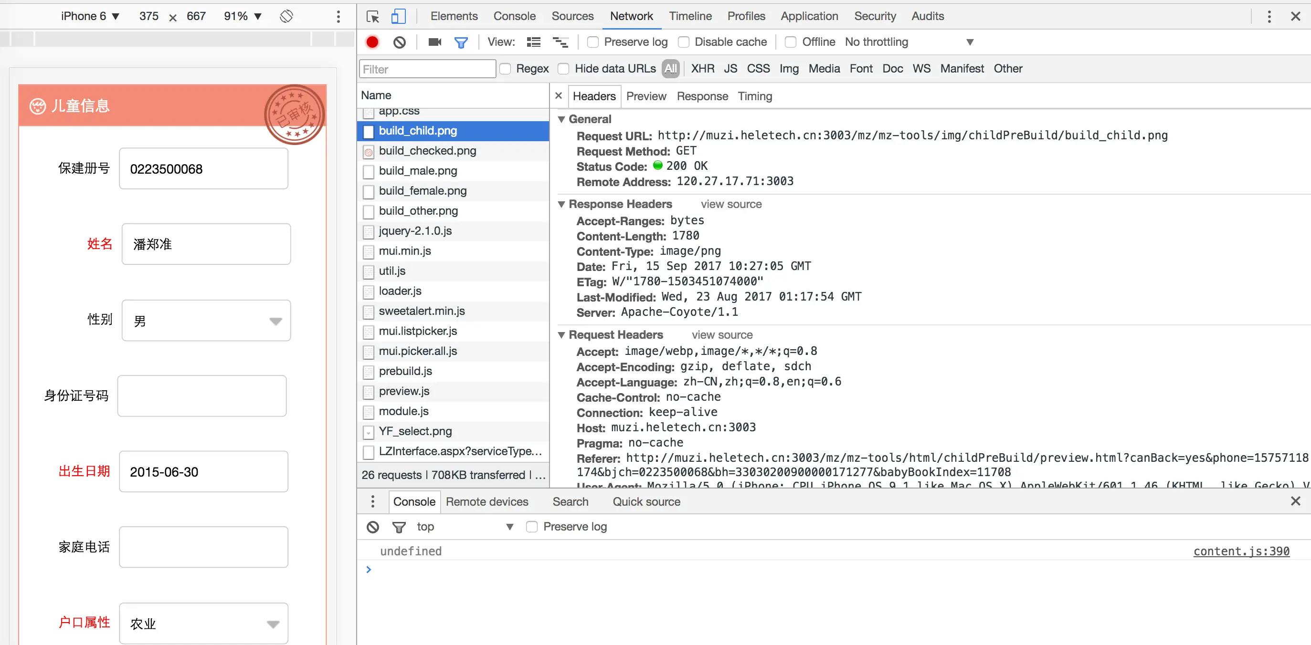This screenshot has width=1311, height=645.
Task: Toggle the network filter funnel icon
Action: 461,42
